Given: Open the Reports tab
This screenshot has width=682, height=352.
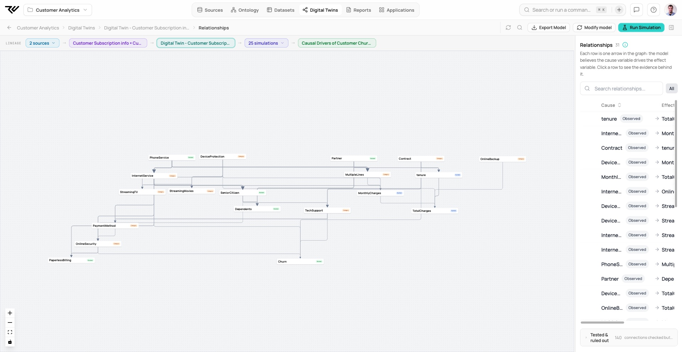Looking at the screenshot, I should [359, 10].
